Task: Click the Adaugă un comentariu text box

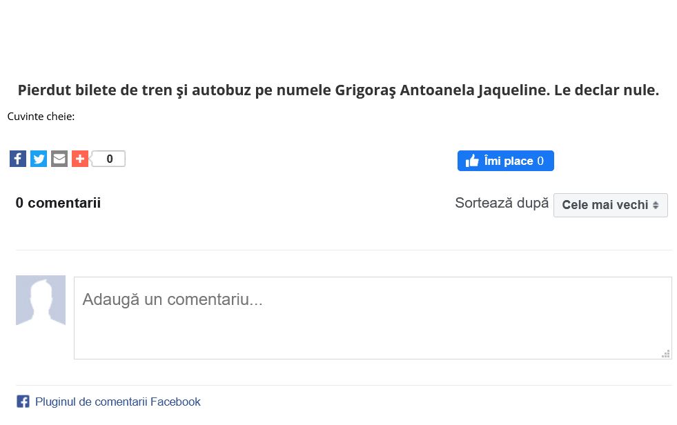Action: pyautogui.click(x=373, y=317)
